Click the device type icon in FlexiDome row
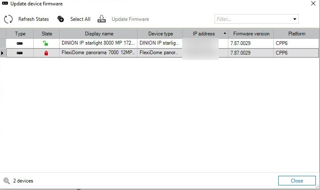 click(x=20, y=53)
